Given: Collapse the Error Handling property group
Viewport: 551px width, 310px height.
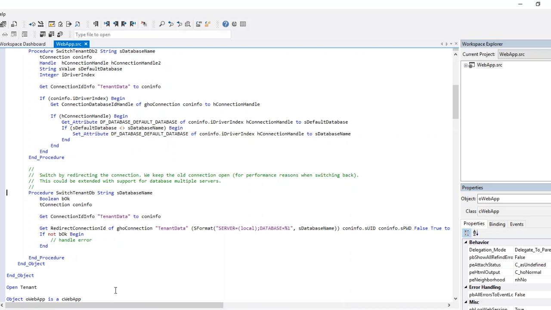Looking at the screenshot, I should 465,287.
